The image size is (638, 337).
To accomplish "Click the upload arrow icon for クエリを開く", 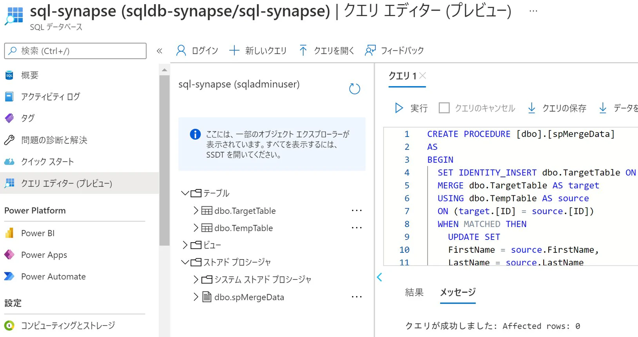I will 303,50.
